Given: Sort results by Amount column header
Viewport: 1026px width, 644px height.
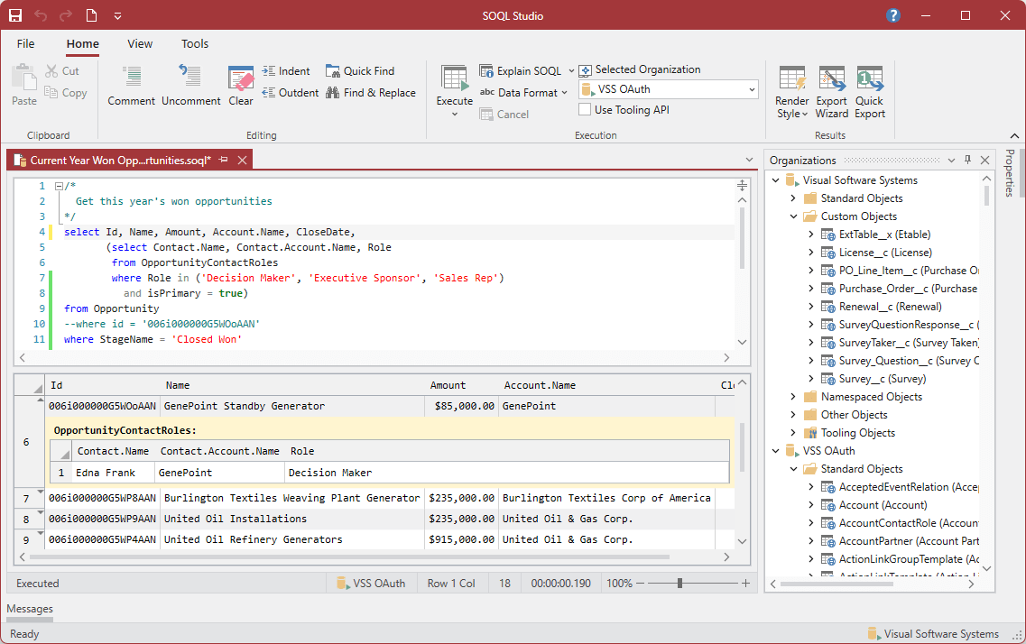Looking at the screenshot, I should [x=448, y=386].
